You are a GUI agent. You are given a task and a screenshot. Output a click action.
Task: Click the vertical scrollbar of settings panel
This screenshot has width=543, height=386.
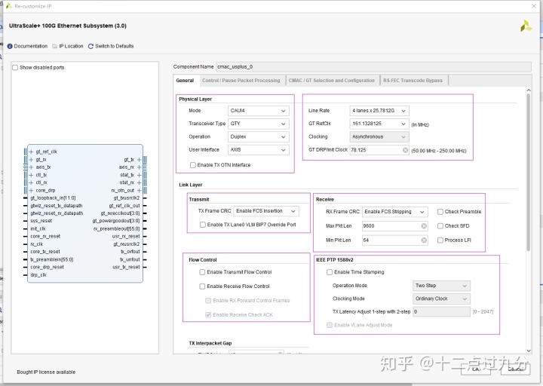click(x=529, y=172)
